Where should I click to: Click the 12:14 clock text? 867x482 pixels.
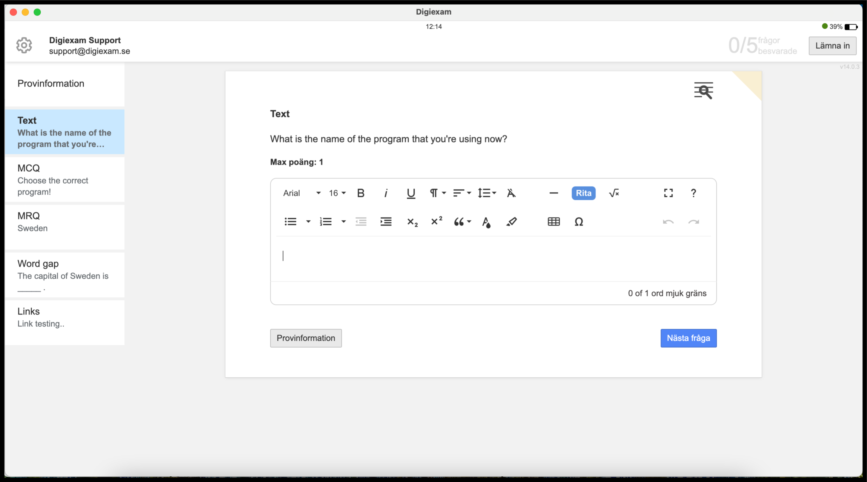[433, 27]
